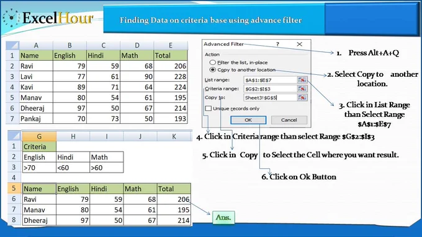Click Lavi's Total cell '228'

pyautogui.click(x=171, y=77)
